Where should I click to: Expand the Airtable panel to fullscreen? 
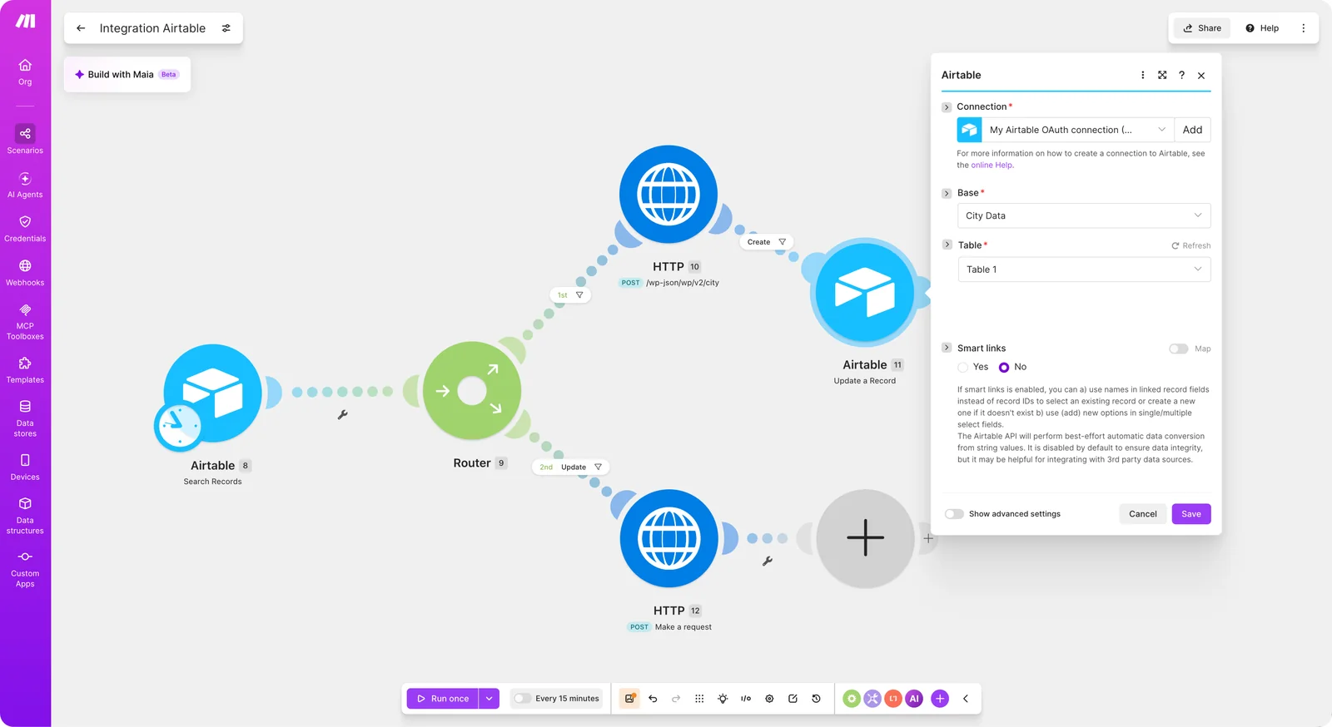[1162, 75]
